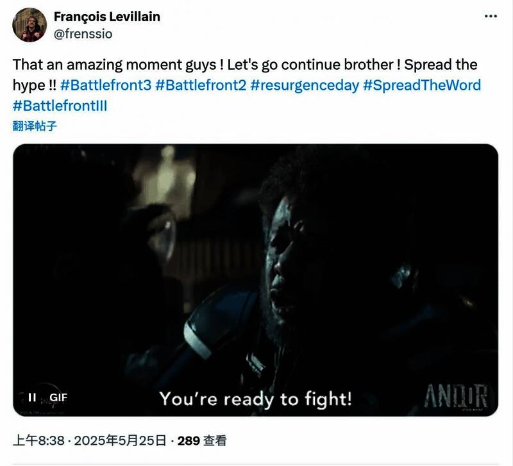Open the #Battlefront3 hashtag
Image resolution: width=513 pixels, height=466 pixels.
(106, 85)
